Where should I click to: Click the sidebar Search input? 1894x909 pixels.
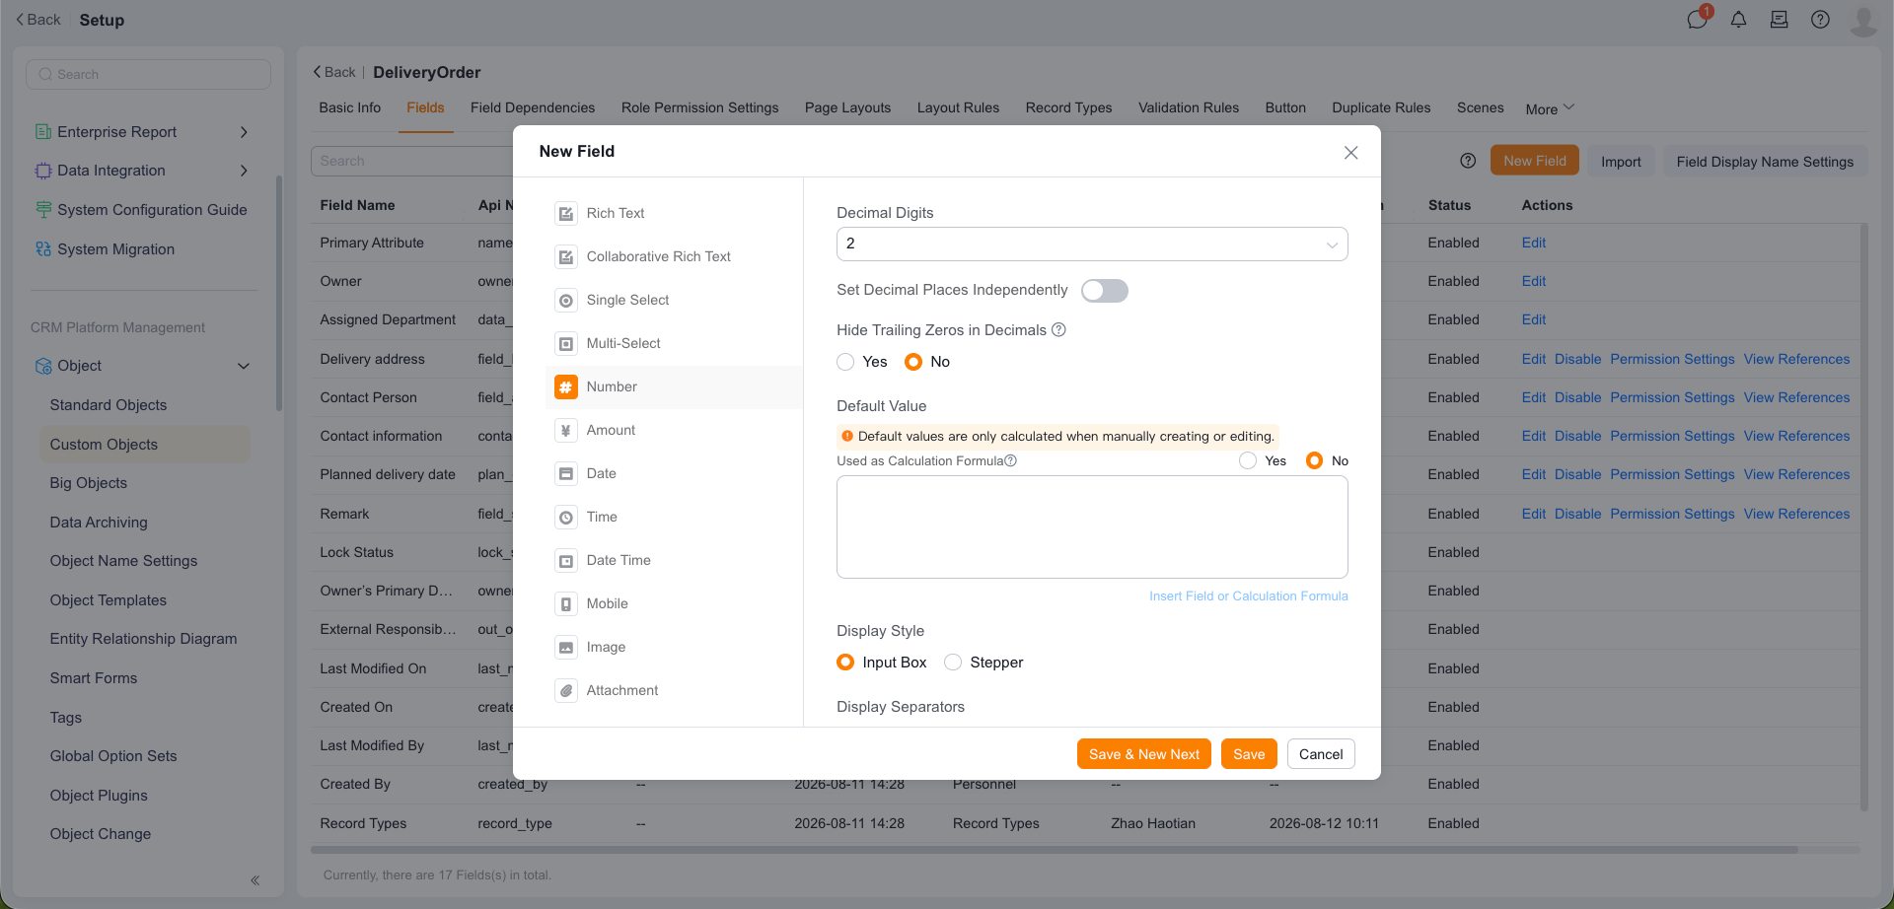(x=148, y=74)
